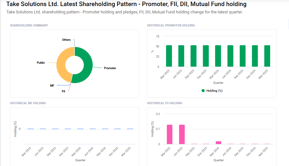Click the Historical MF Holding heading
The height and width of the screenshot is (166, 289).
click(28, 103)
